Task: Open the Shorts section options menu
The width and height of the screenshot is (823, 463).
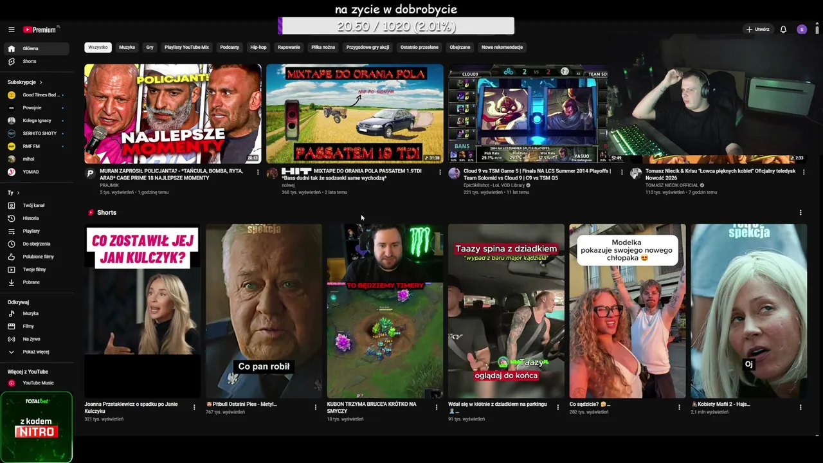Action: (x=800, y=213)
